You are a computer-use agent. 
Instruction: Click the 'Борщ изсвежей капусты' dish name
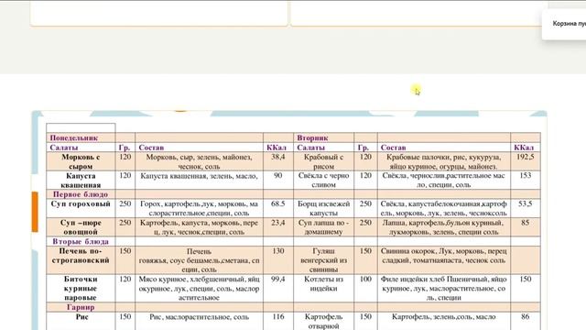pyautogui.click(x=323, y=208)
